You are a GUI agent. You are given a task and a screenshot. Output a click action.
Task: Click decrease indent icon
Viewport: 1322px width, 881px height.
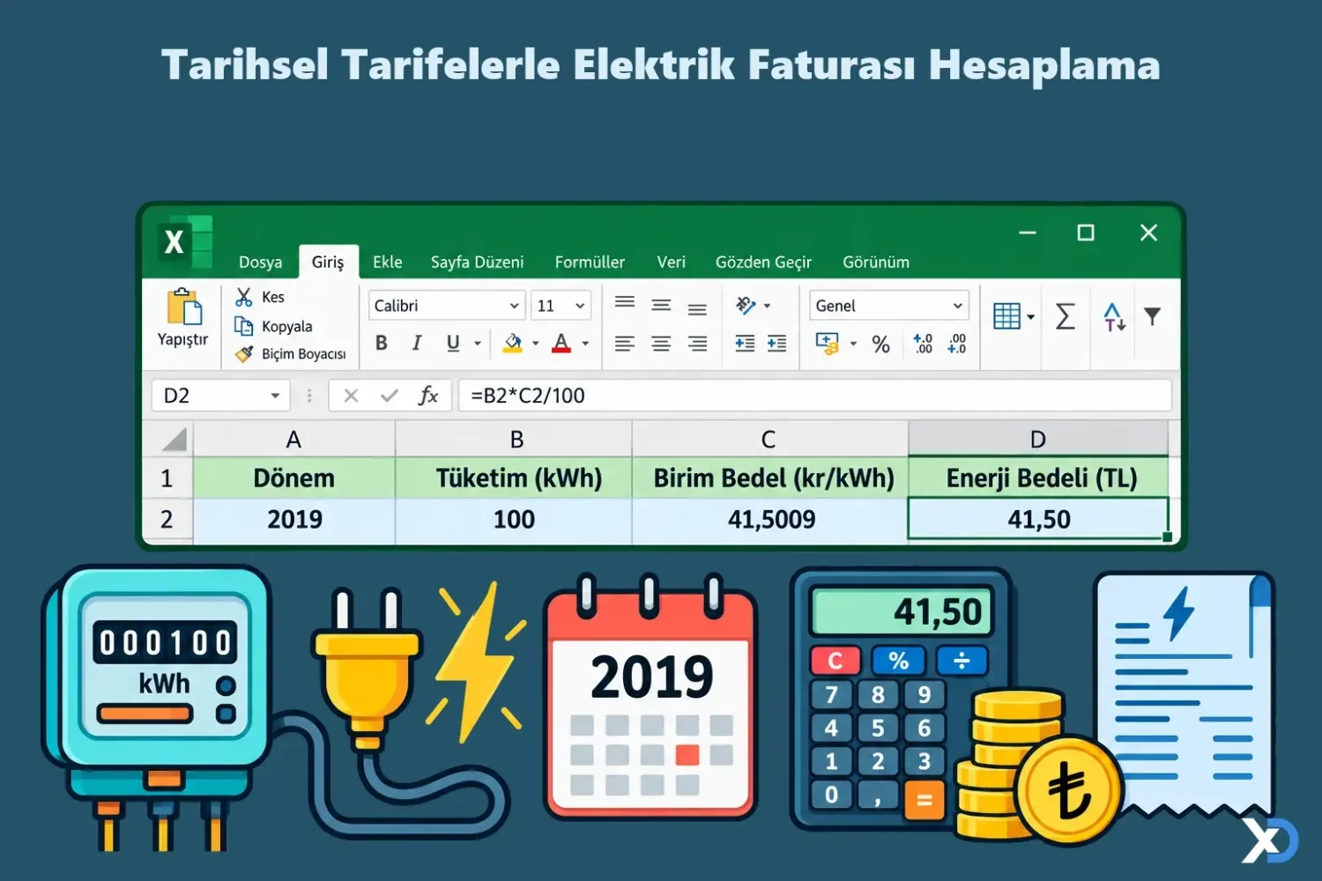point(745,344)
